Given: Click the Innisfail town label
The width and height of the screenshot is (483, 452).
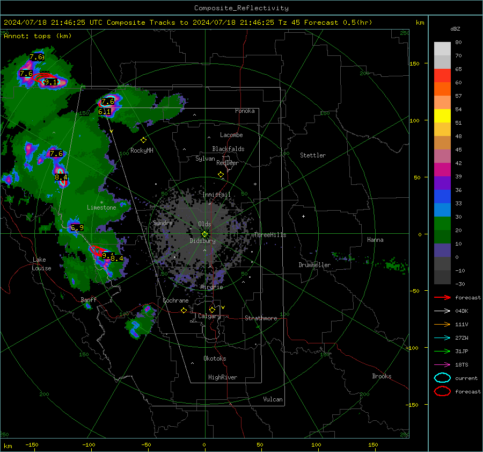Looking at the screenshot, I should click(x=216, y=195).
